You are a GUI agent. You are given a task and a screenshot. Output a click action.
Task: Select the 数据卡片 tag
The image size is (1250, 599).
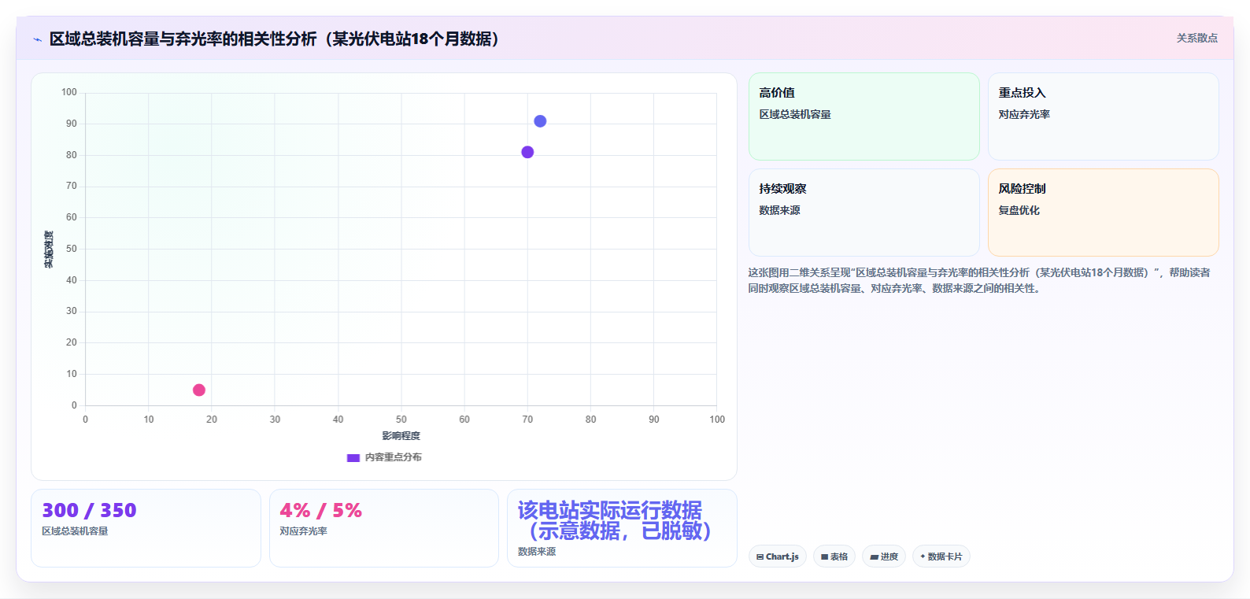pos(941,556)
